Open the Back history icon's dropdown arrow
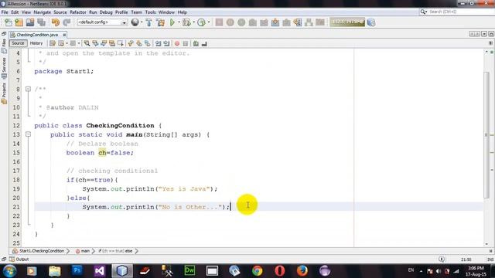This screenshot has height=278, width=495. click(67, 43)
